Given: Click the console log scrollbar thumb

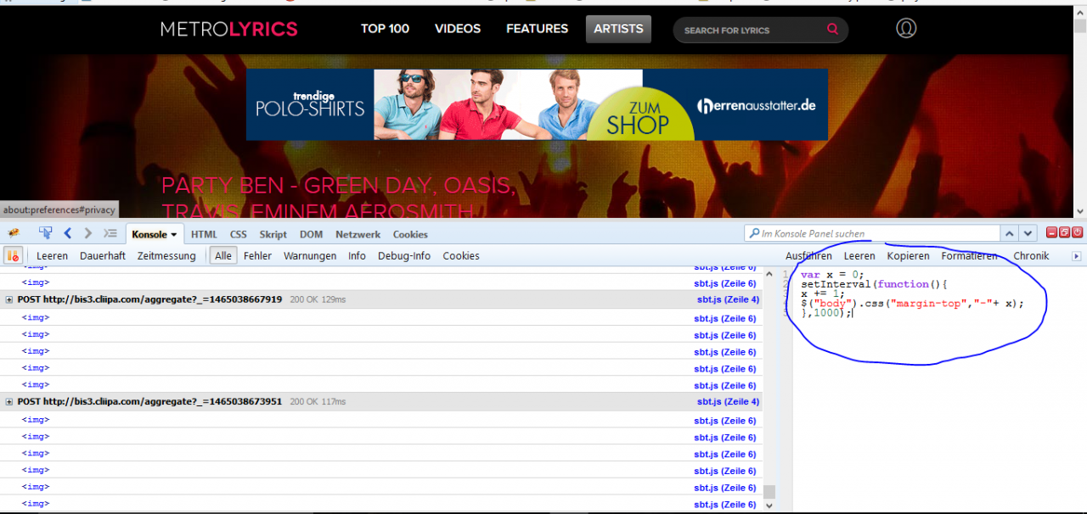Looking at the screenshot, I should pyautogui.click(x=769, y=492).
